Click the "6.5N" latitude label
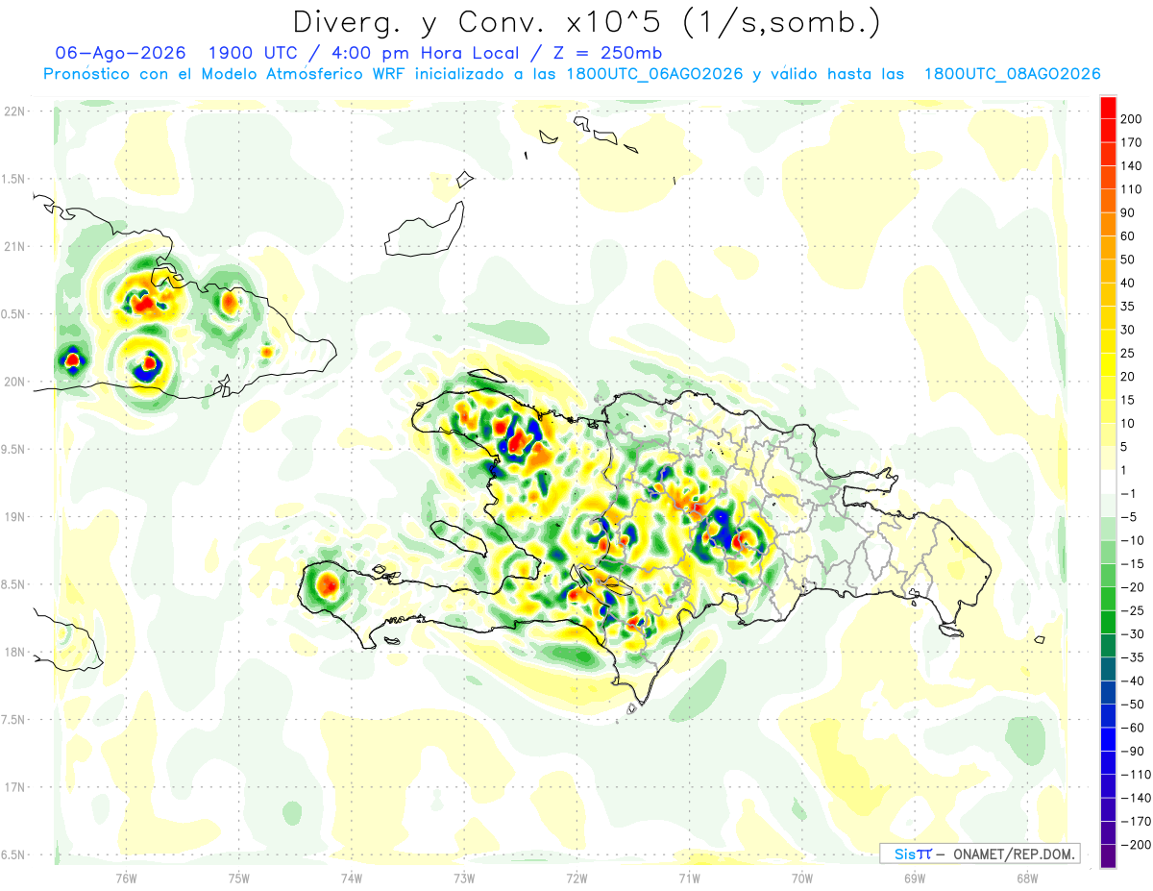The height and width of the screenshot is (891, 1153). tap(14, 855)
